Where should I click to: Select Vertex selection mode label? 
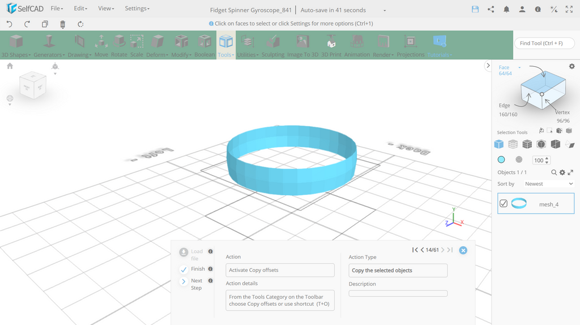coord(562,112)
